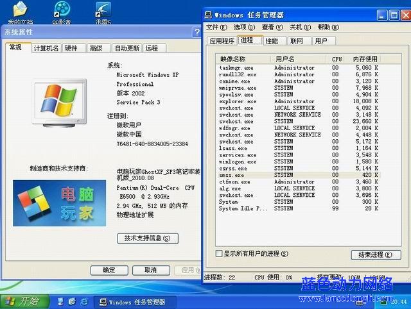The height and width of the screenshot is (309, 411).
Task: Select the 自动更新 tab
Action: pyautogui.click(x=127, y=48)
